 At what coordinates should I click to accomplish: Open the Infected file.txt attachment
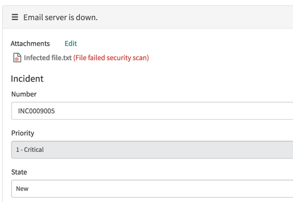pyautogui.click(x=48, y=58)
